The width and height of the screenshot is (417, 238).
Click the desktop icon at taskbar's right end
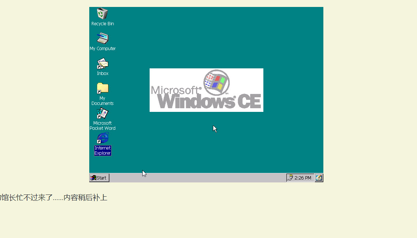[319, 178]
